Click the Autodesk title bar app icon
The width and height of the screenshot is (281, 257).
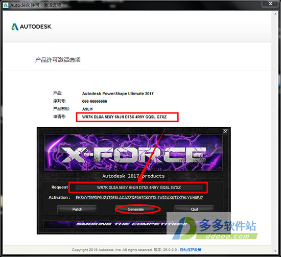[6, 5]
